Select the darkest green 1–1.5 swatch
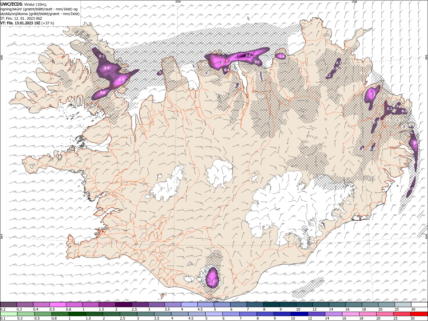Screen dimensions: 428x321 (x=77, y=314)
